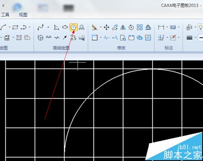The width and height of the screenshot is (203, 161).
Task: Select the Coordinate Dimension tool
Action: coord(161,38)
